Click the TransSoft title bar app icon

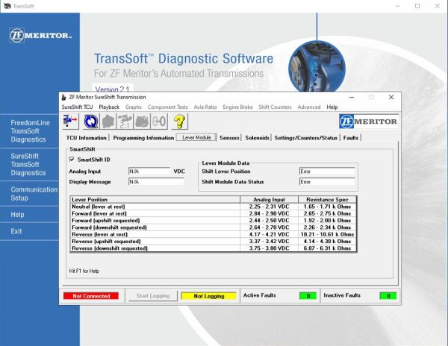pyautogui.click(x=7, y=6)
